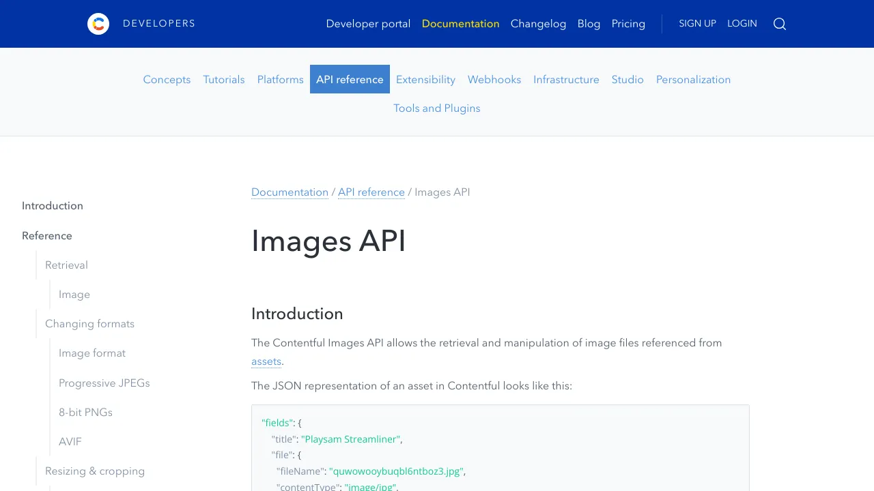Follow the assets link in introduction
This screenshot has height=491, width=874.
coord(266,361)
